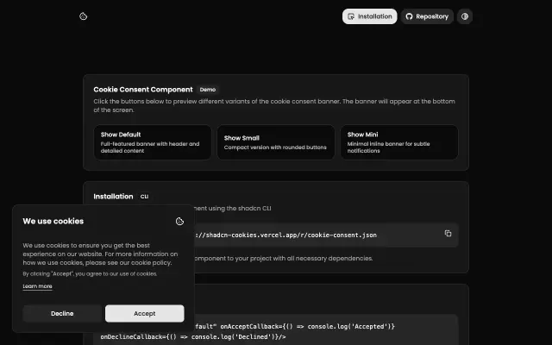The height and width of the screenshot is (345, 552).
Task: Show the Default cookie banner variant
Action: (x=153, y=142)
